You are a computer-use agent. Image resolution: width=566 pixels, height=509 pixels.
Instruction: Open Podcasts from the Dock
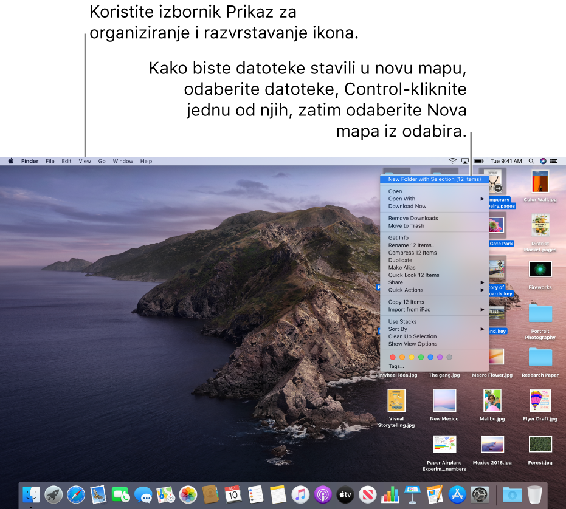pos(323,494)
